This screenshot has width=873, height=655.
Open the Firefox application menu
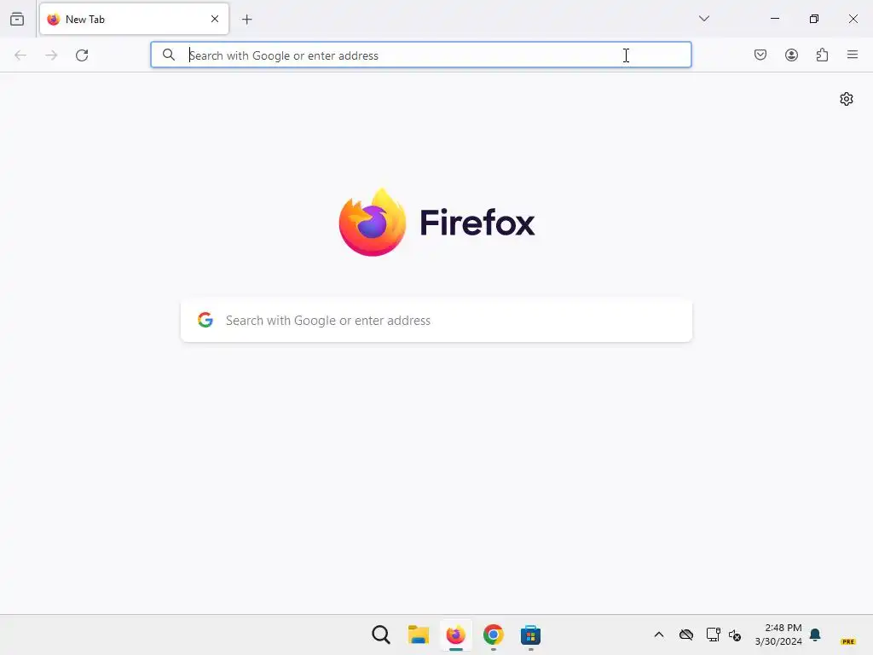[853, 55]
